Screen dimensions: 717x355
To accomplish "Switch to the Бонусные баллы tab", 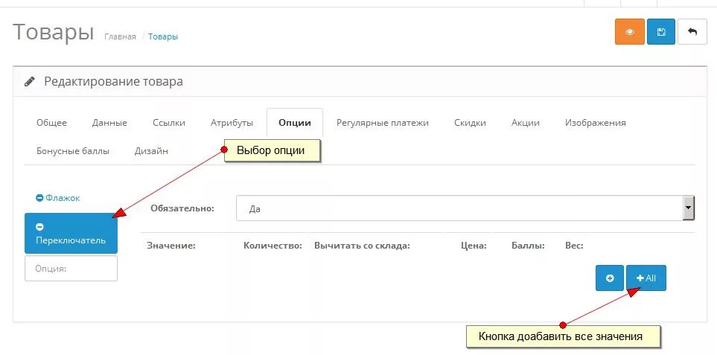I will click(73, 150).
